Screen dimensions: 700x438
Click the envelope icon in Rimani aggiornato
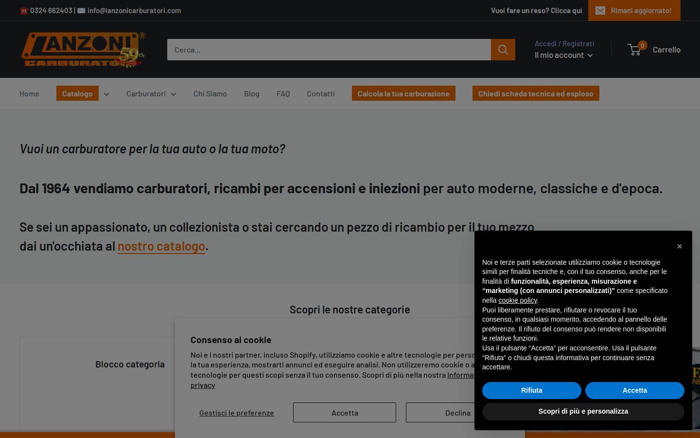pyautogui.click(x=600, y=11)
